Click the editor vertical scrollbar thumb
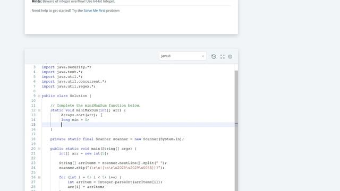The image size is (340, 191). tap(236, 131)
